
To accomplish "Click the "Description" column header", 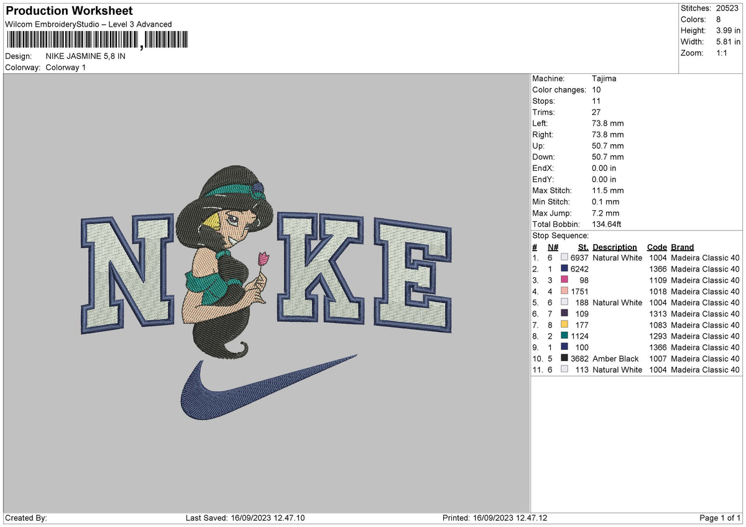I will pos(615,247).
